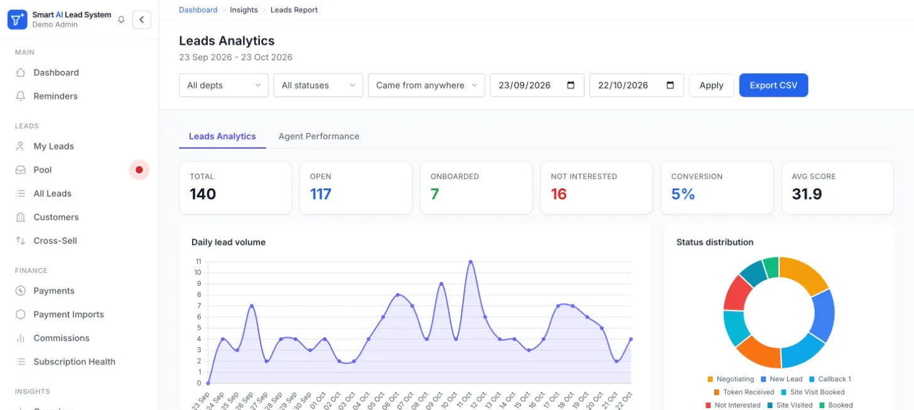Click the Insights breadcrumb

point(244,10)
